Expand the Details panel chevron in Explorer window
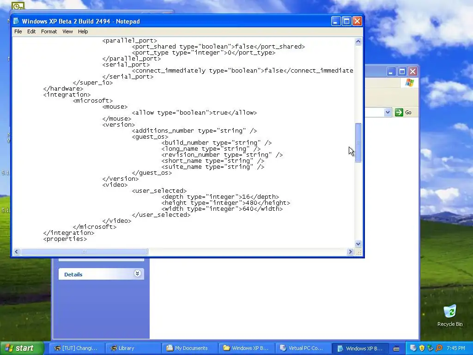Image resolution: width=473 pixels, height=355 pixels. point(137,274)
